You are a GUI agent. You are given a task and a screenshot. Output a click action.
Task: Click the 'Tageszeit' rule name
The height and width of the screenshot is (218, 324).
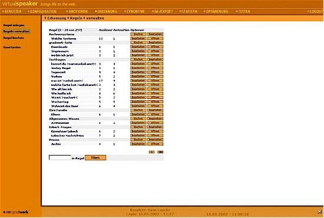click(x=58, y=72)
